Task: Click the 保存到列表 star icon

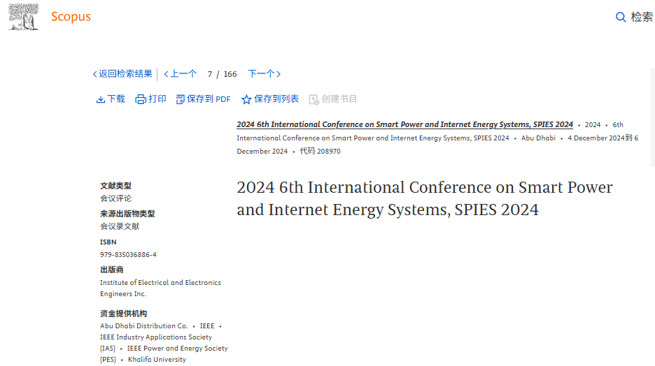Action: click(x=246, y=99)
